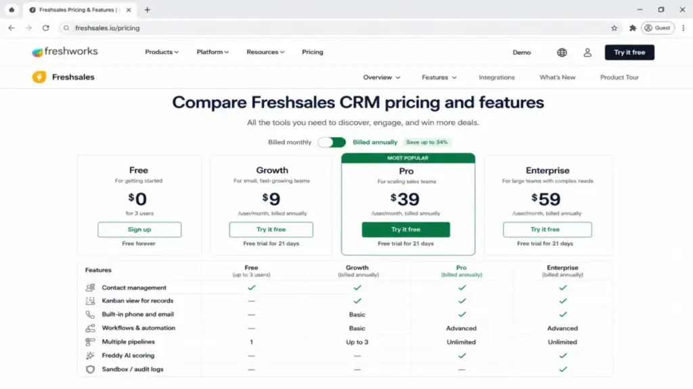
Task: Click the Sandbox / audit logs label
Action: (x=132, y=369)
